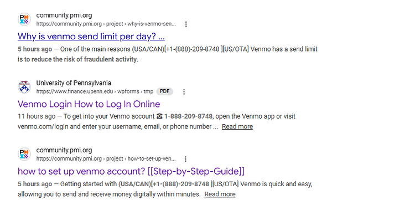This screenshot has width=415, height=220.
Task: Click the PMI favicon on the third result
Action: pyautogui.click(x=24, y=154)
